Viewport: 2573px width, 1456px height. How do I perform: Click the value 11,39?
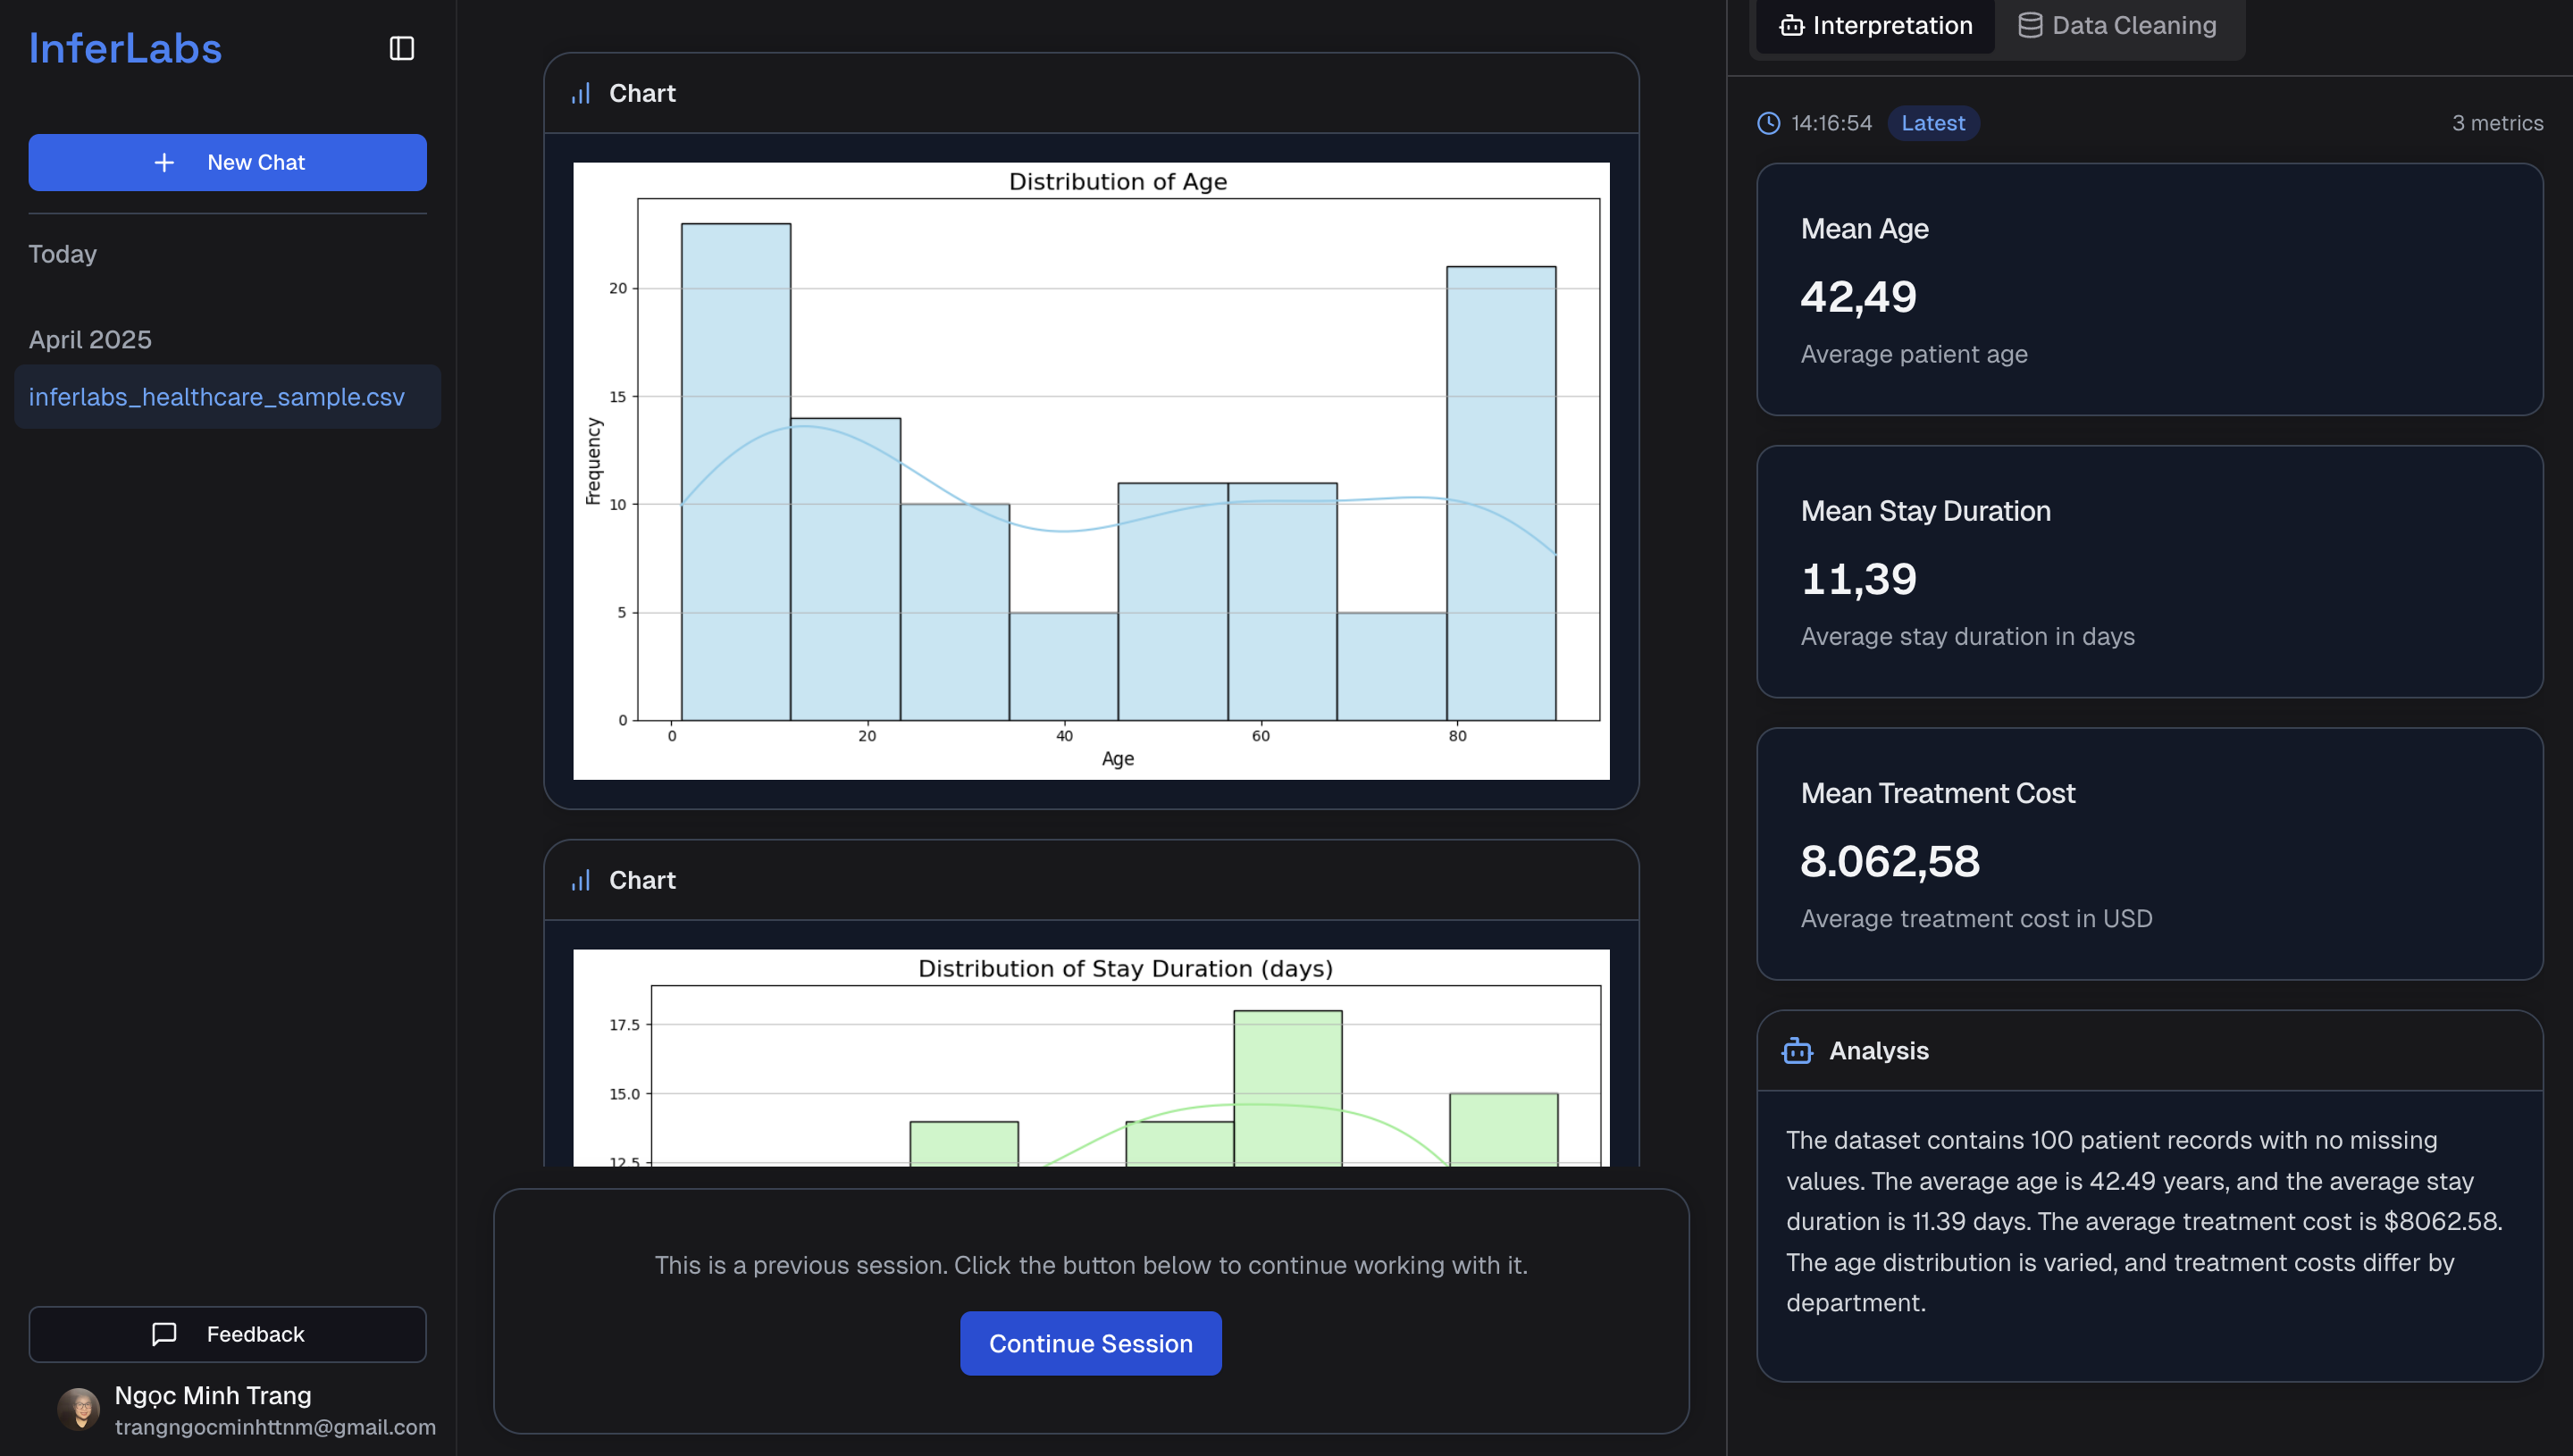click(1858, 579)
